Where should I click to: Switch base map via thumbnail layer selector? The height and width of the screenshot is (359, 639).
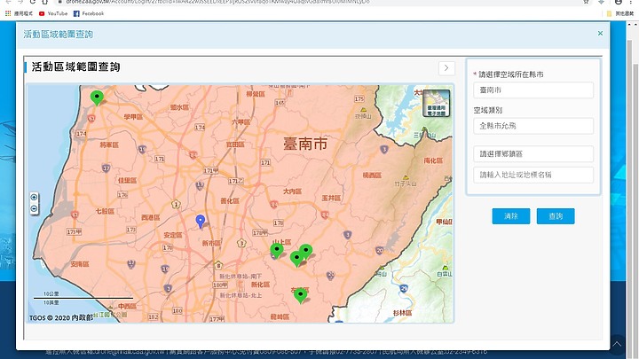coord(436,104)
